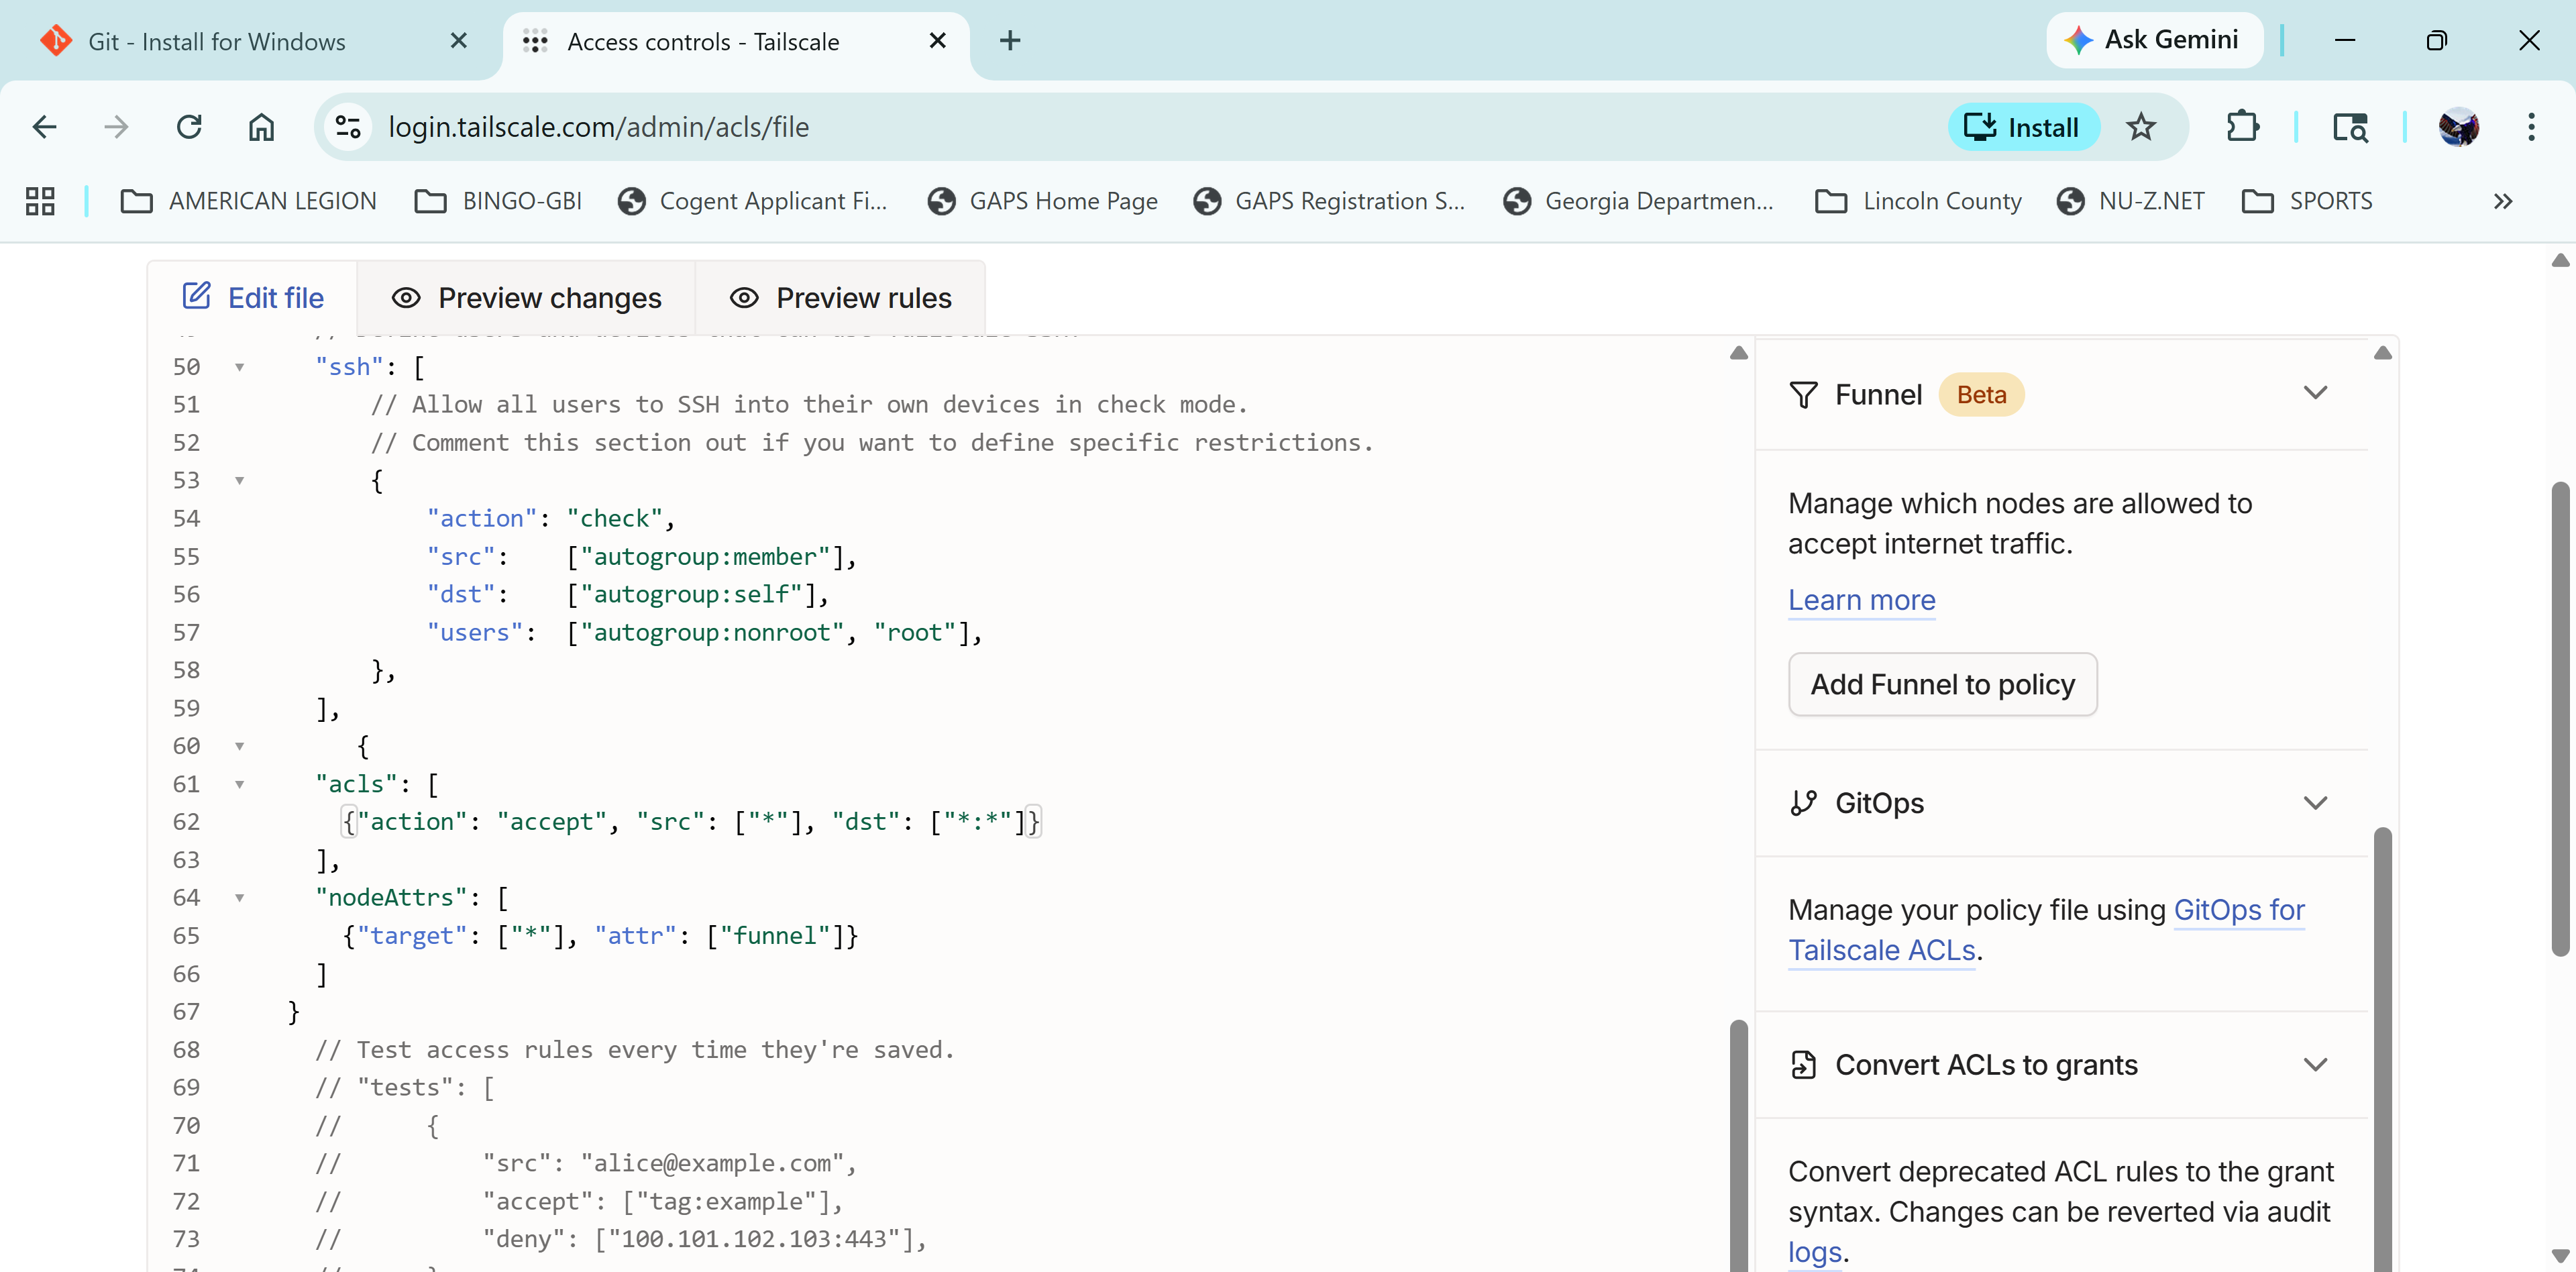
Task: Open the GAPS Home Page bookmark
Action: 1043,201
